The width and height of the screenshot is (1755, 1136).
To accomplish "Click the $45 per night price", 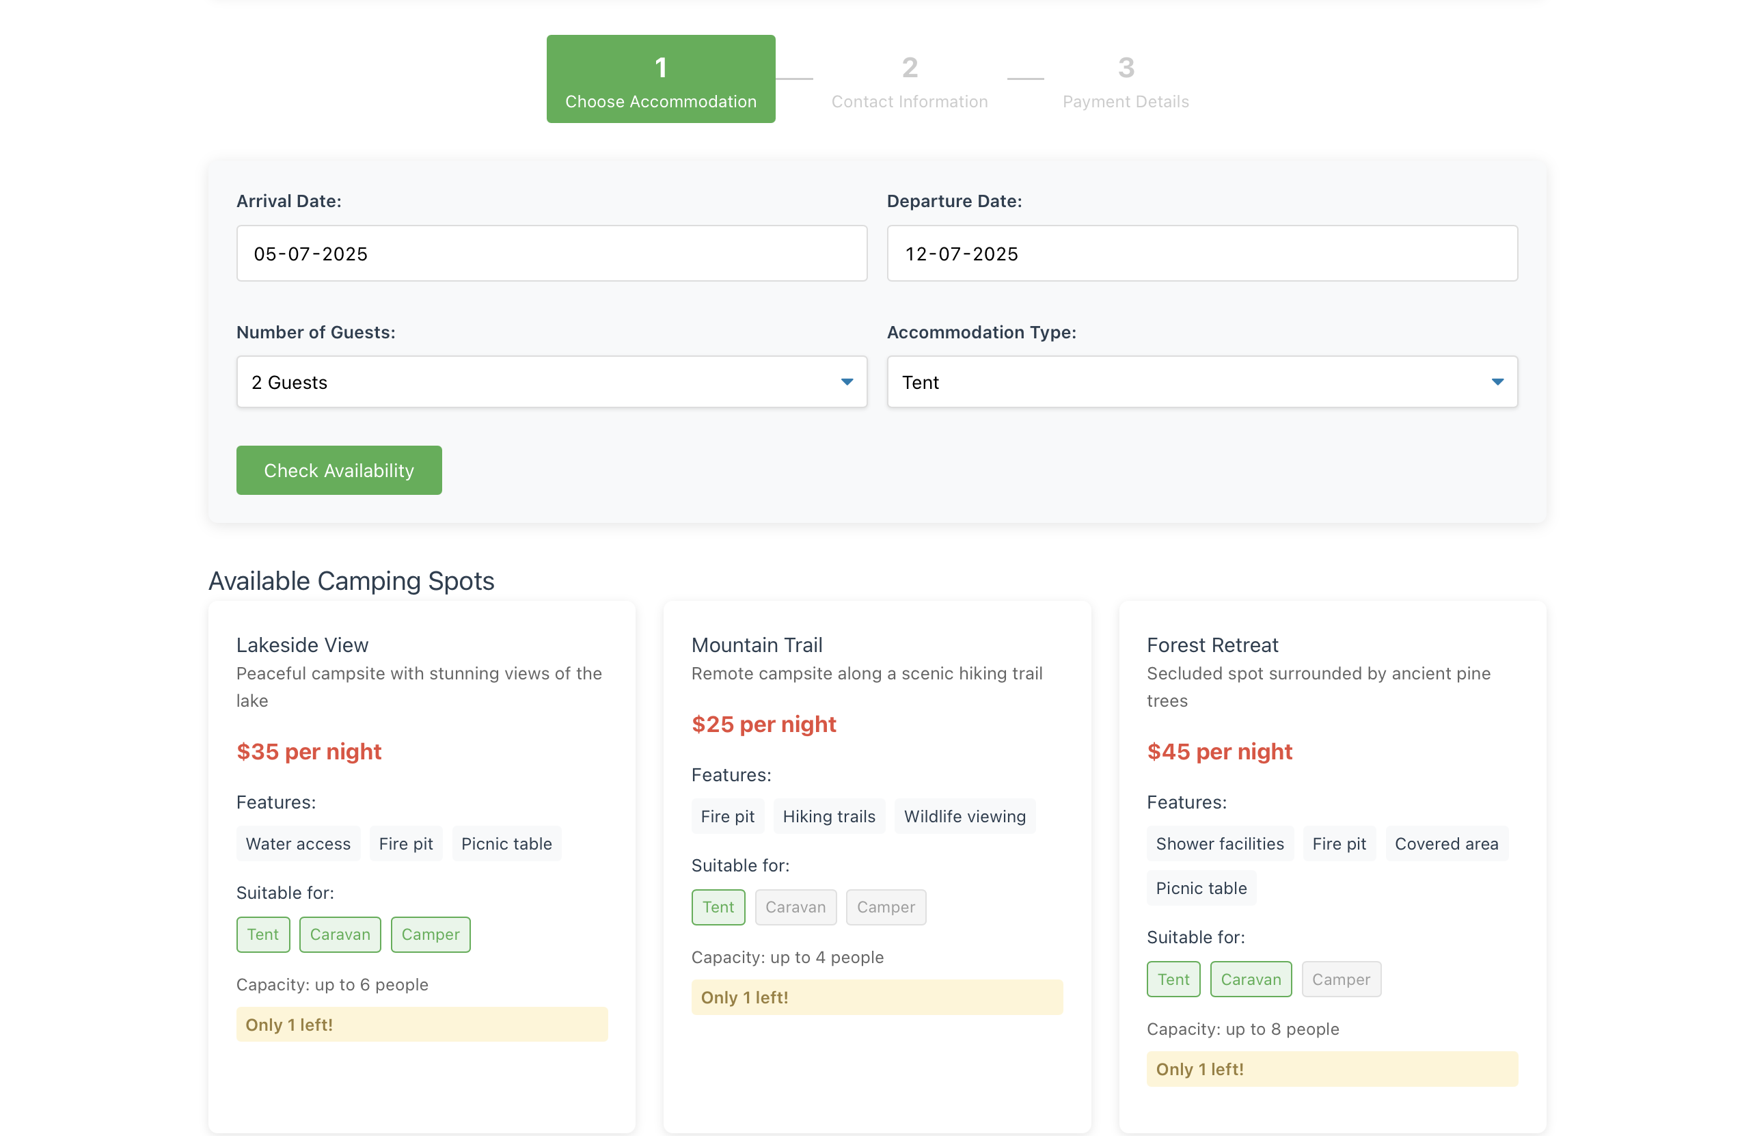I will 1220,752.
